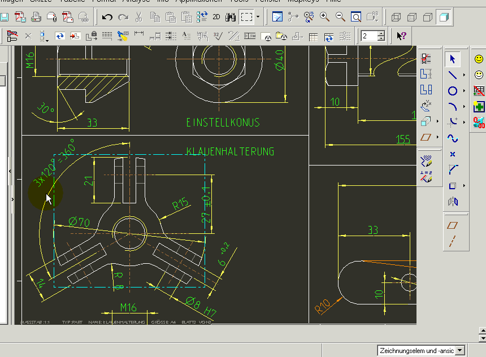The width and height of the screenshot is (486, 357).
Task: Click the context help pointer icon
Action: [x=401, y=36]
